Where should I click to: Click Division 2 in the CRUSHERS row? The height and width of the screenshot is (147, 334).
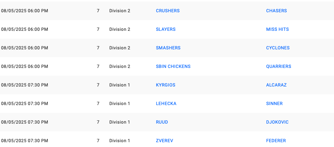click(x=119, y=11)
